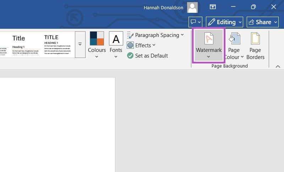284x172 pixels.
Task: Open the ribbon display options icon
Action: coord(213,7)
